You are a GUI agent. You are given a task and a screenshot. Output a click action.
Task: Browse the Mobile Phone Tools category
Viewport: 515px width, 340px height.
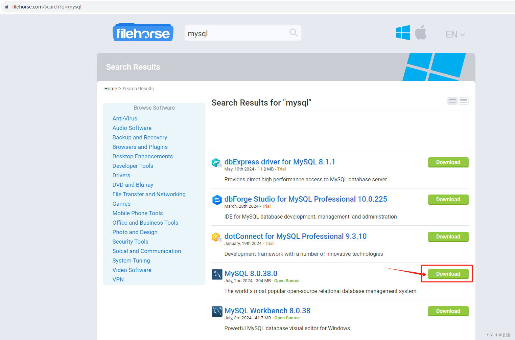coord(138,213)
